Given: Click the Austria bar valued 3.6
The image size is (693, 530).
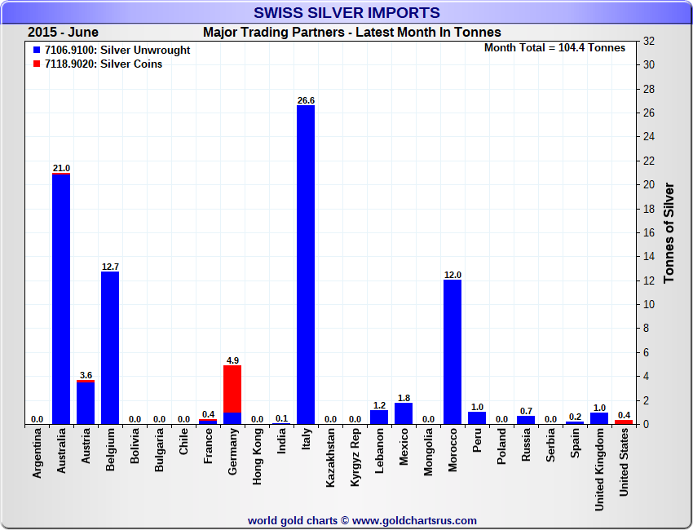Looking at the screenshot, I should [86, 404].
